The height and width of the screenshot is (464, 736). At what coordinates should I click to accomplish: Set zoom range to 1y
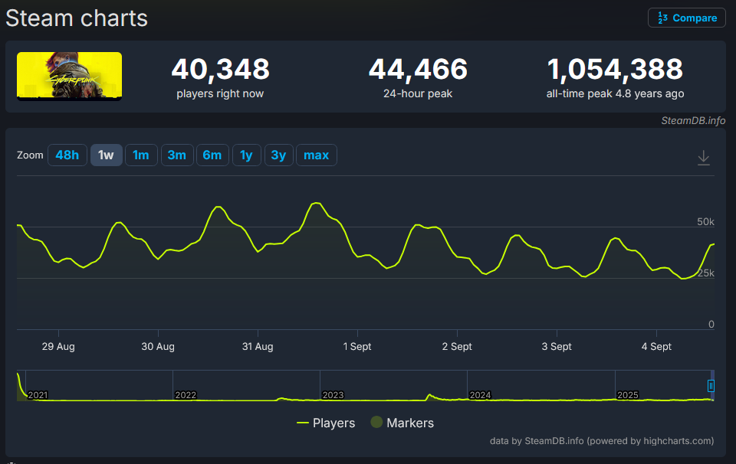pyautogui.click(x=246, y=155)
